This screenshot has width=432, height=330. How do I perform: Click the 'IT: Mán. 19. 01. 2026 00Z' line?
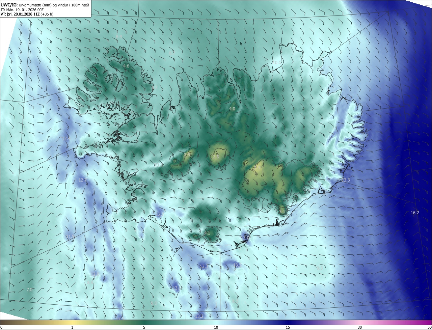click(x=23, y=9)
